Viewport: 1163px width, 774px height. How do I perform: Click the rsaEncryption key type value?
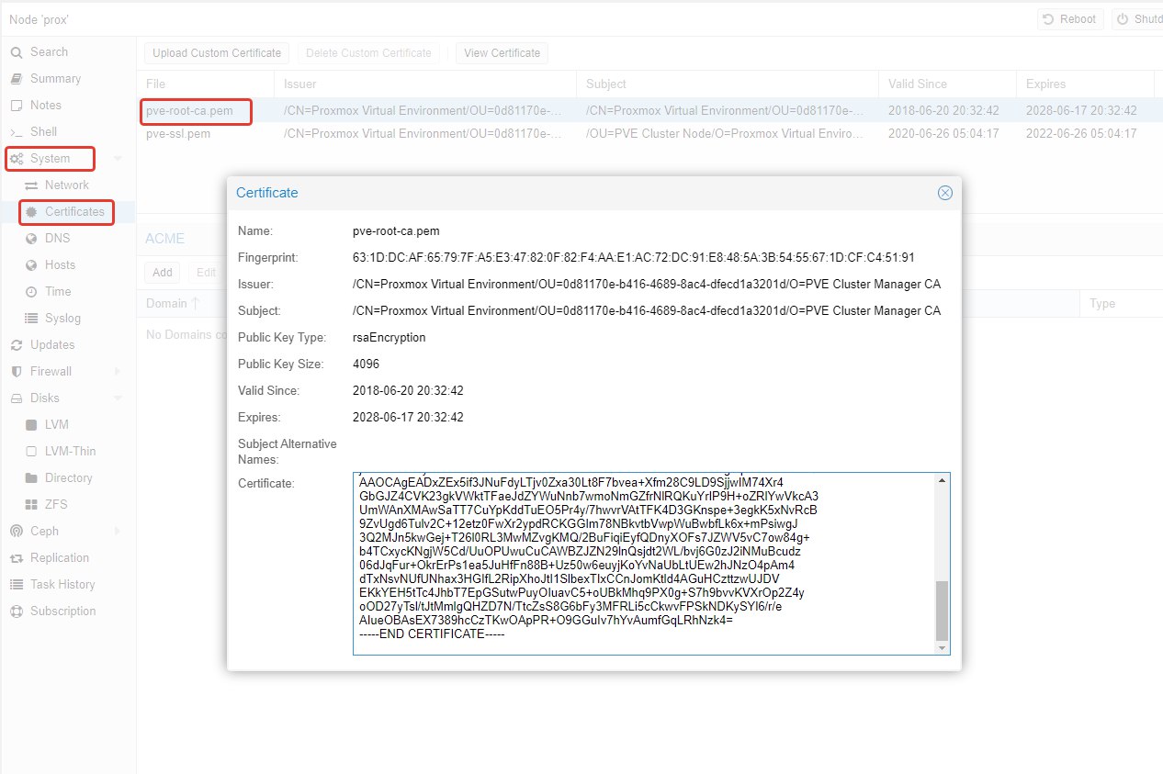(389, 338)
